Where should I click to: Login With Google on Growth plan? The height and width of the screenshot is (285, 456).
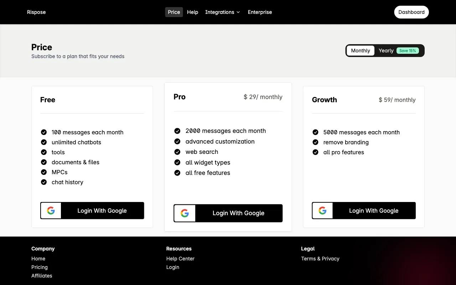(364, 211)
